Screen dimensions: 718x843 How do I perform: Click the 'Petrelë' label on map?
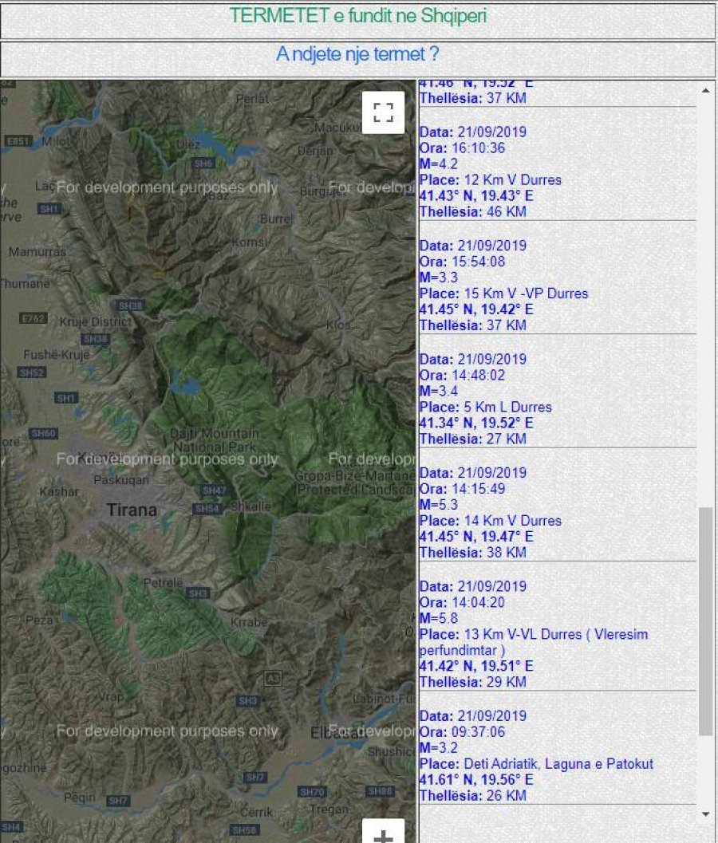[x=163, y=582]
